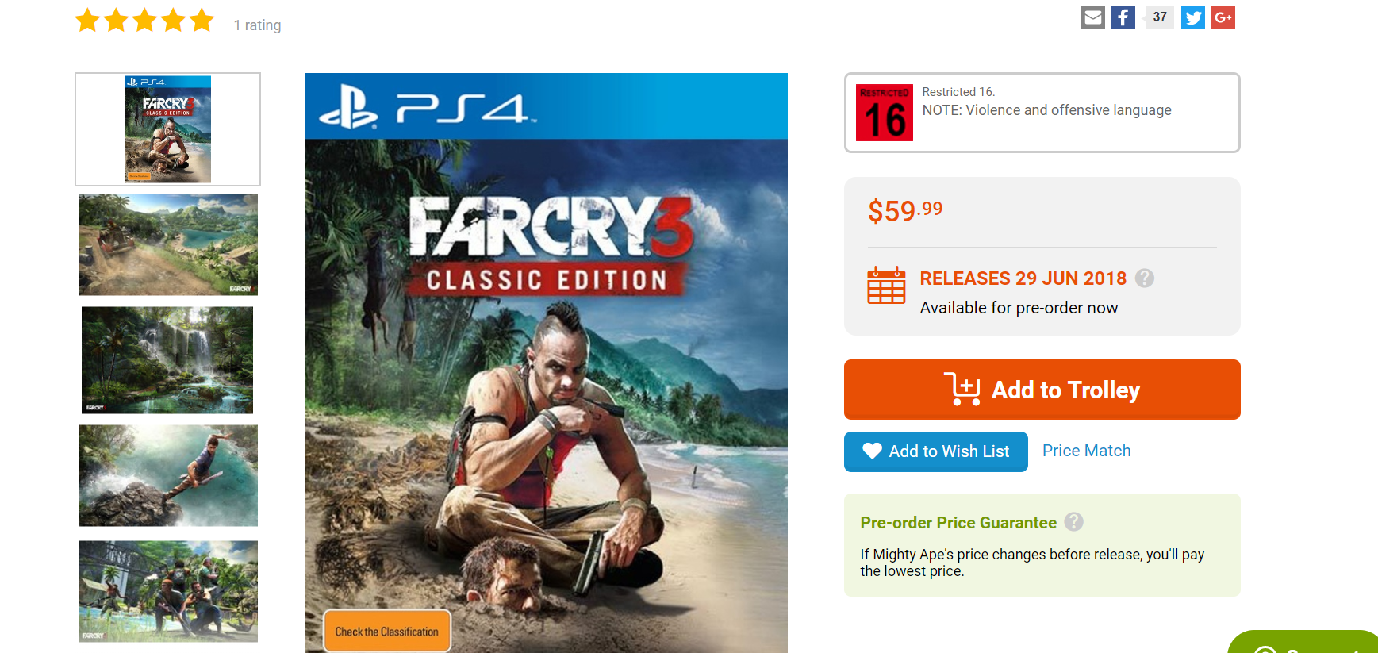This screenshot has width=1378, height=653.
Task: Click the help icon beside release date
Action: pos(1144,278)
